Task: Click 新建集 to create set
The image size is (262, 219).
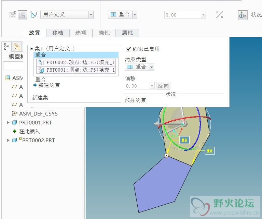Action: pyautogui.click(x=40, y=97)
